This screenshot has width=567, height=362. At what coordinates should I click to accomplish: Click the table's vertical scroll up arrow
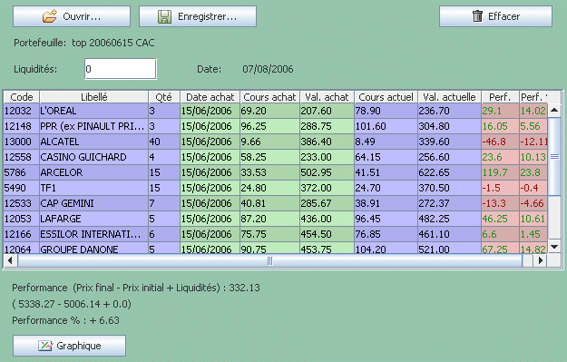pyautogui.click(x=554, y=111)
